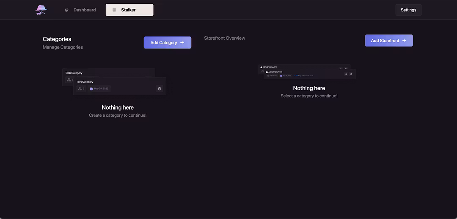Screen dimensions: 457x219
Task: Click the document icon in Stalker tab
Action: (114, 10)
